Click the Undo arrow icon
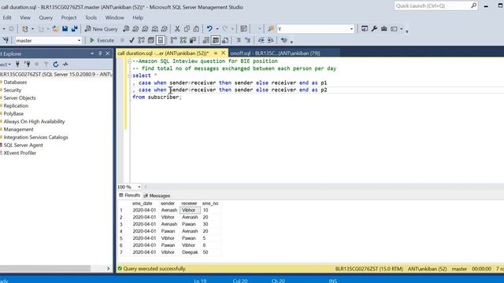The width and height of the screenshot is (504, 283). pyautogui.click(x=209, y=29)
